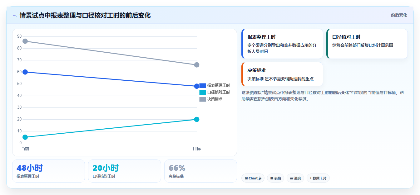Screen dimensions: 420x195
Task: Toggle the 决策标准 legend gray swatch
Action: pos(203,99)
